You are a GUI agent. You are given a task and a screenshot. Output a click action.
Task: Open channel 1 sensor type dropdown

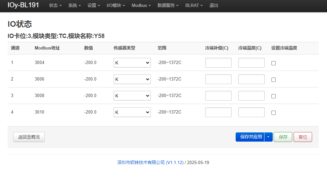132,63
